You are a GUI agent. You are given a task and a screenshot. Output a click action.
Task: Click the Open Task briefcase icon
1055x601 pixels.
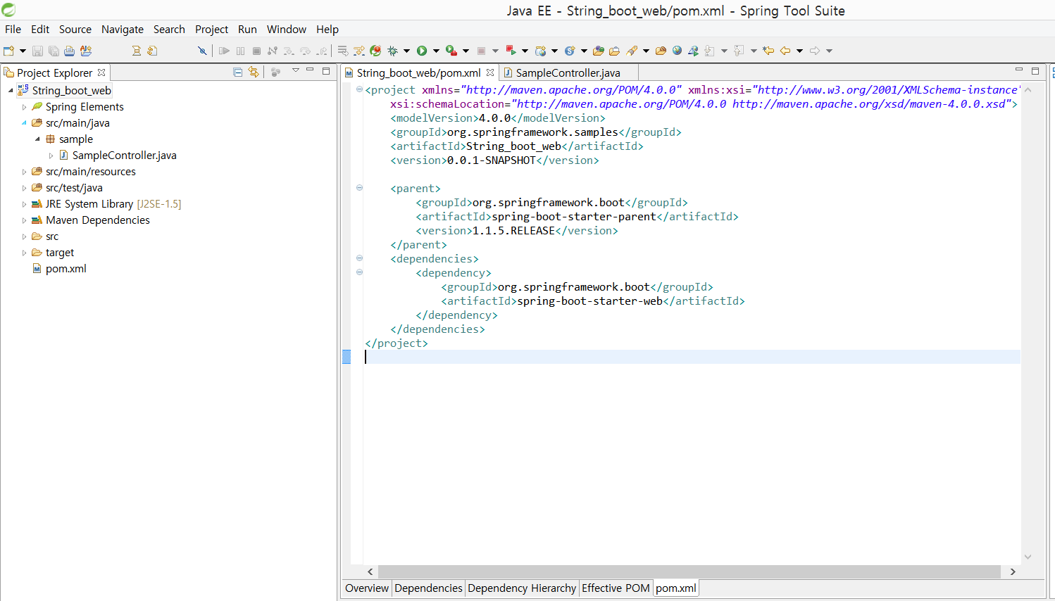coord(615,51)
